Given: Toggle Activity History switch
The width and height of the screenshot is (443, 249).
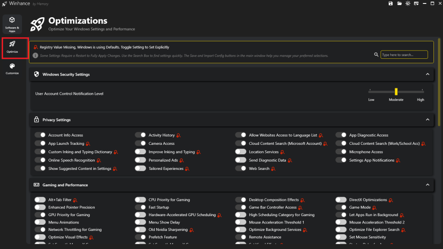Looking at the screenshot, I should tap(141, 135).
